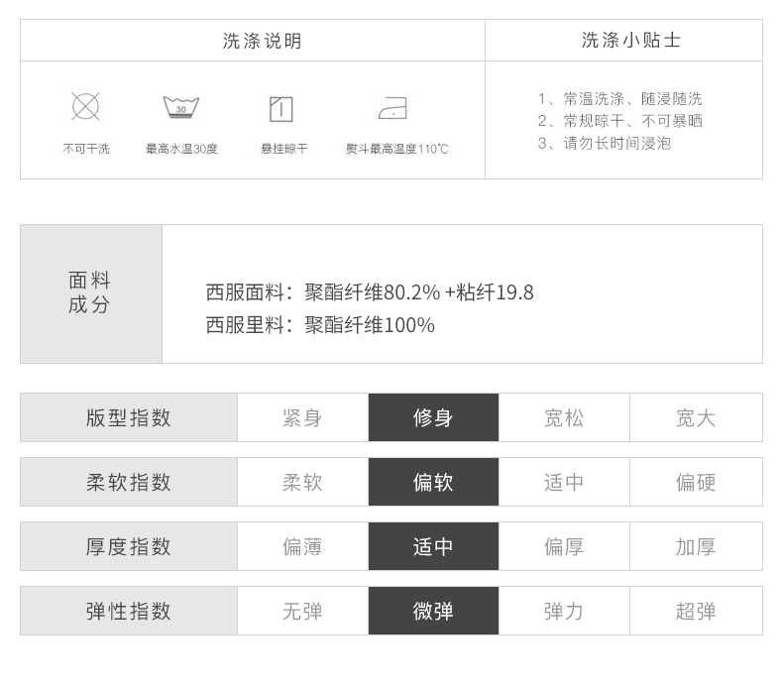The image size is (783, 689).
Task: Click tip 3、请勿长时间浸泡
Action: point(605,144)
